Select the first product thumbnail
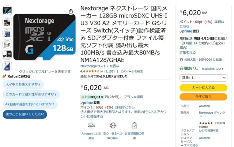The height and width of the screenshot is (147, 234). pyautogui.click(x=7, y=10)
